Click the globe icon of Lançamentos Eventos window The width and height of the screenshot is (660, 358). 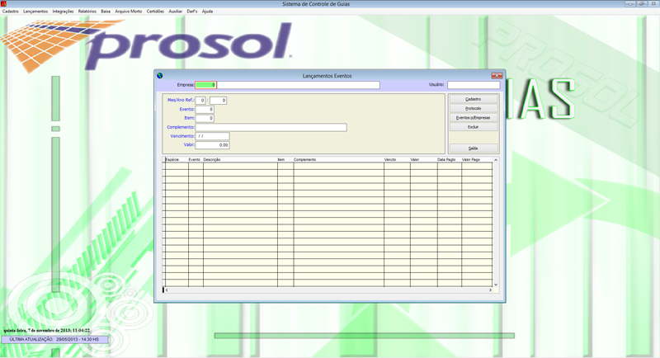click(x=160, y=76)
